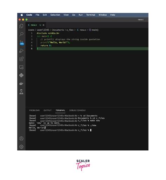Click line number 6 in the gutter

pyautogui.click(x=32, y=48)
